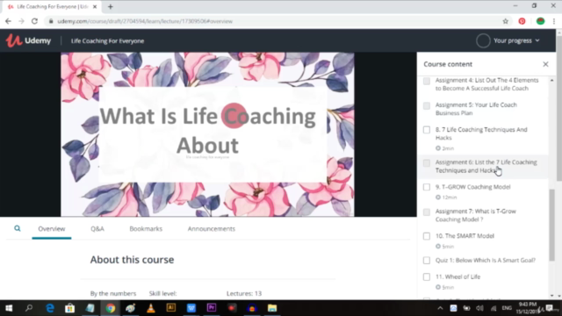Image resolution: width=562 pixels, height=316 pixels.
Task: Open VLC media player from the taskbar
Action: click(x=151, y=308)
